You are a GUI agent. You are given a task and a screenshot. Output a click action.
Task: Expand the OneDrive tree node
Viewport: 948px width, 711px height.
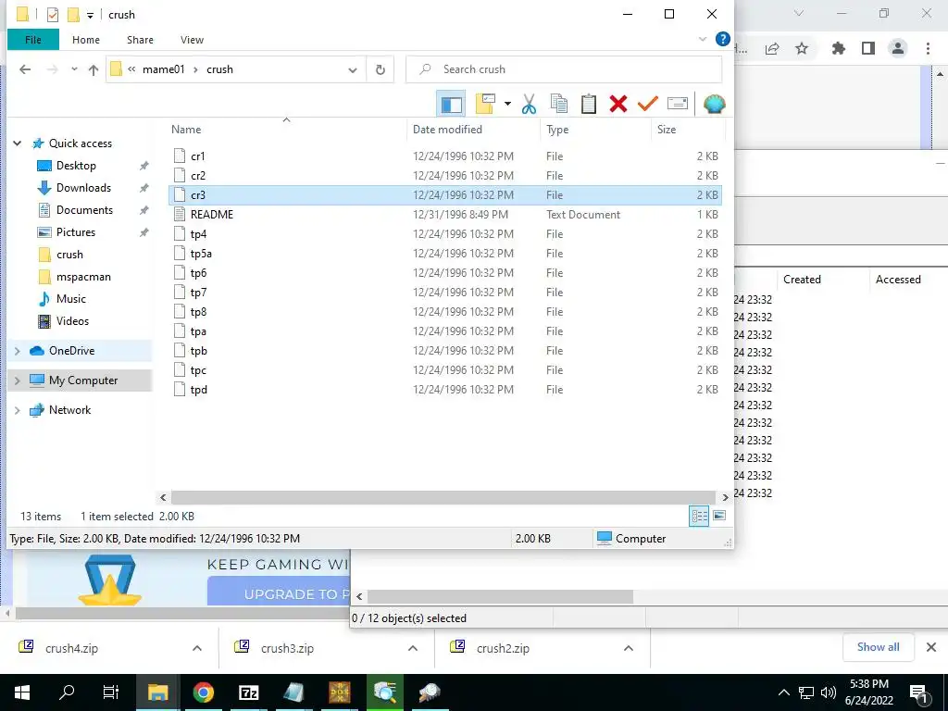click(x=18, y=351)
